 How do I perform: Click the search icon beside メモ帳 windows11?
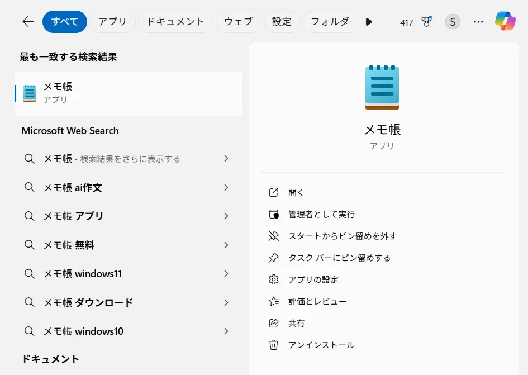click(x=30, y=274)
